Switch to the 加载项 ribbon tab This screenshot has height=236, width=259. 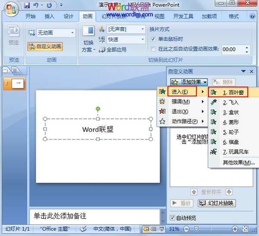(x=209, y=16)
